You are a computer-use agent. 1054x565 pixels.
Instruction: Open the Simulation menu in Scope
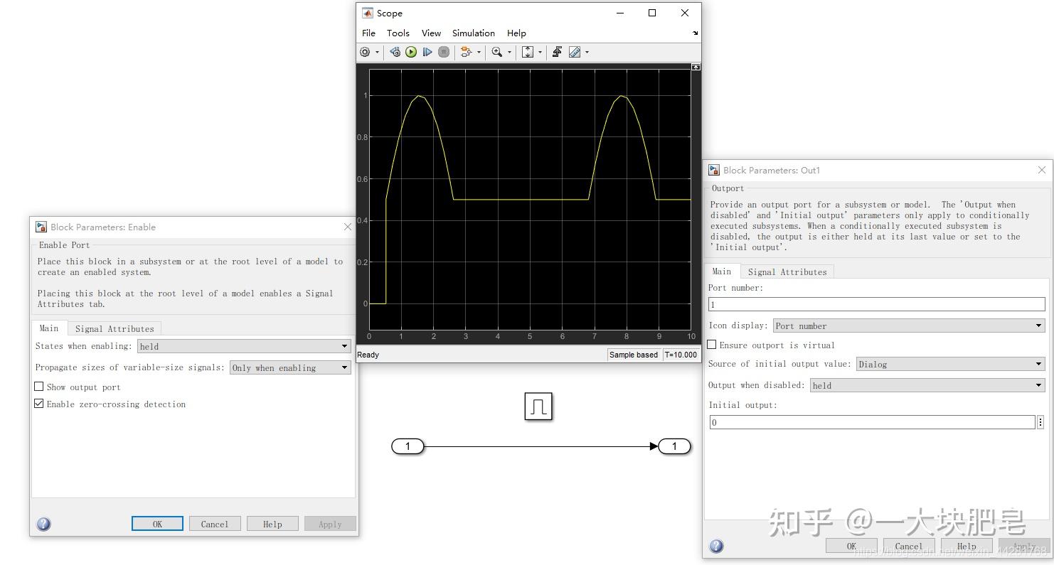pyautogui.click(x=474, y=33)
